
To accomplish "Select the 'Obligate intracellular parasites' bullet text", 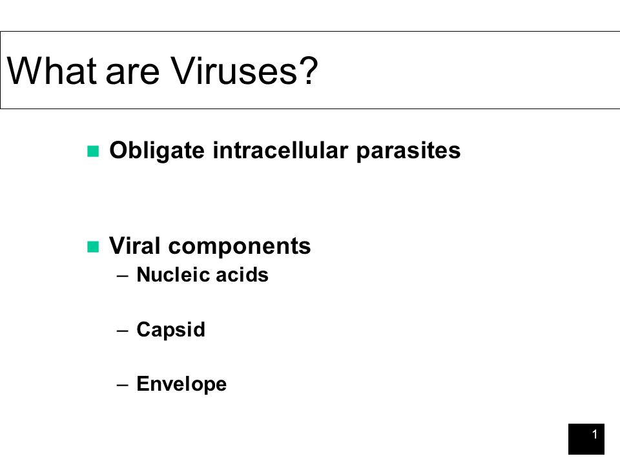I will coord(285,150).
